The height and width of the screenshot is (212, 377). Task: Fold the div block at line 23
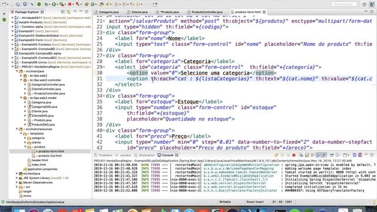[x=104, y=32]
